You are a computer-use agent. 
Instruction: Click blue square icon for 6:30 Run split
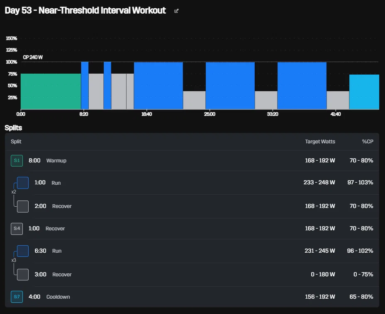pyautogui.click(x=23, y=251)
